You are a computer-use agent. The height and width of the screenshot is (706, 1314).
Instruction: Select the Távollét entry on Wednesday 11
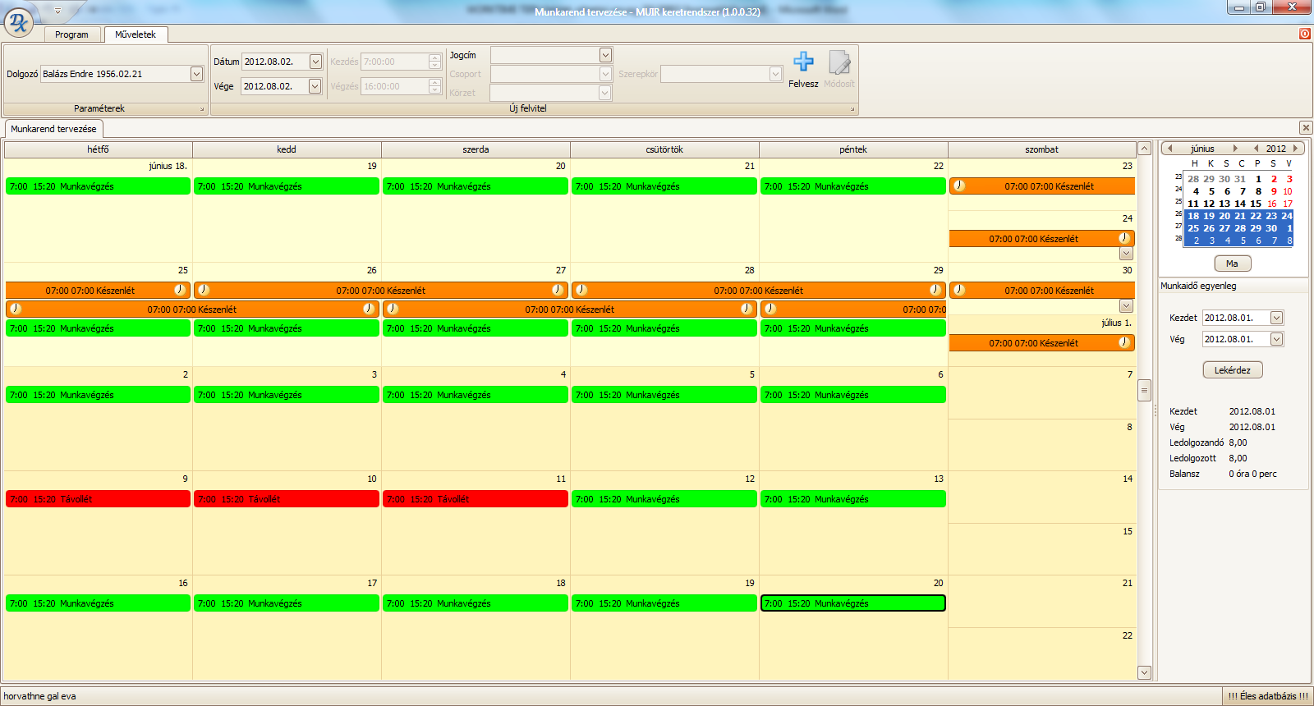pyautogui.click(x=476, y=499)
